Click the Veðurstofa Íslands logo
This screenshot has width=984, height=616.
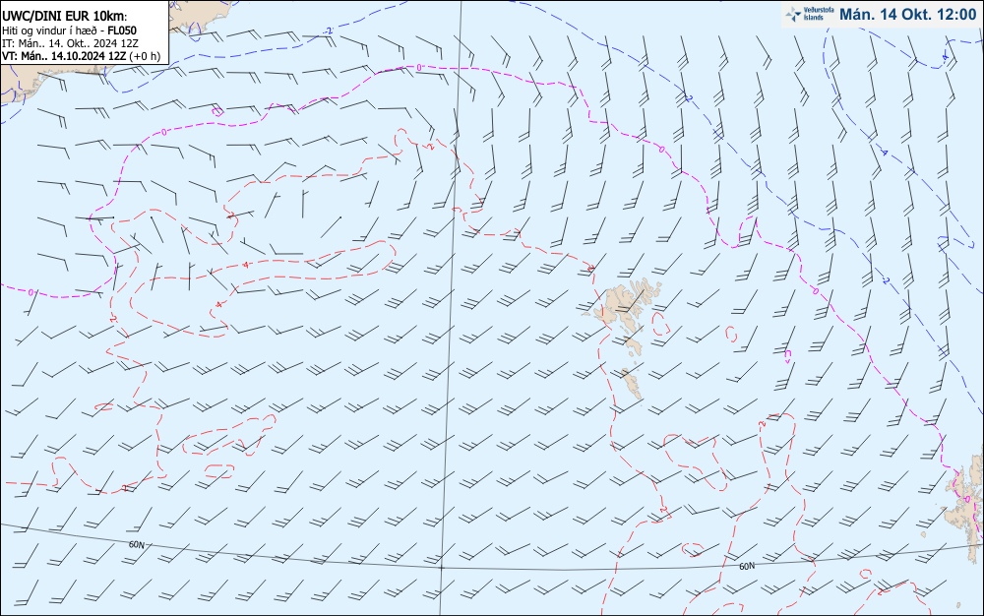(x=810, y=14)
